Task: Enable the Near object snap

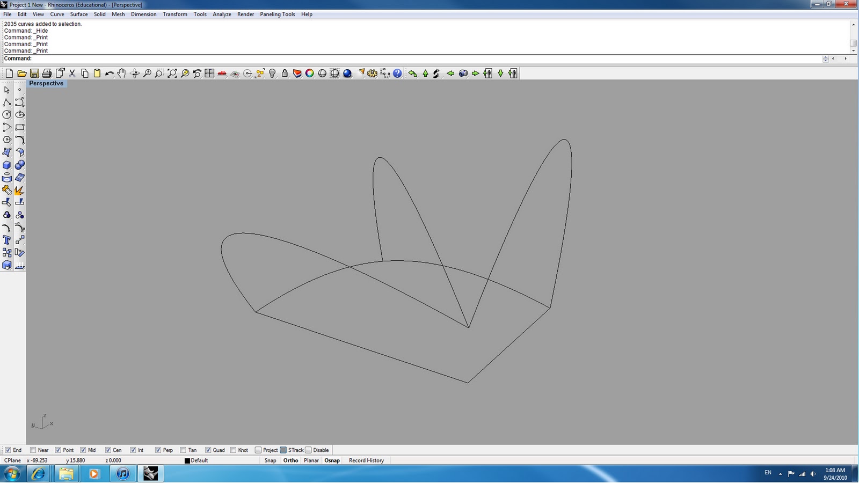Action: [x=33, y=450]
